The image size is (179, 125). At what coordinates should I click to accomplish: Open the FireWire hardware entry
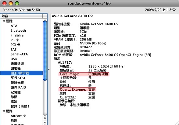coord(17,35)
